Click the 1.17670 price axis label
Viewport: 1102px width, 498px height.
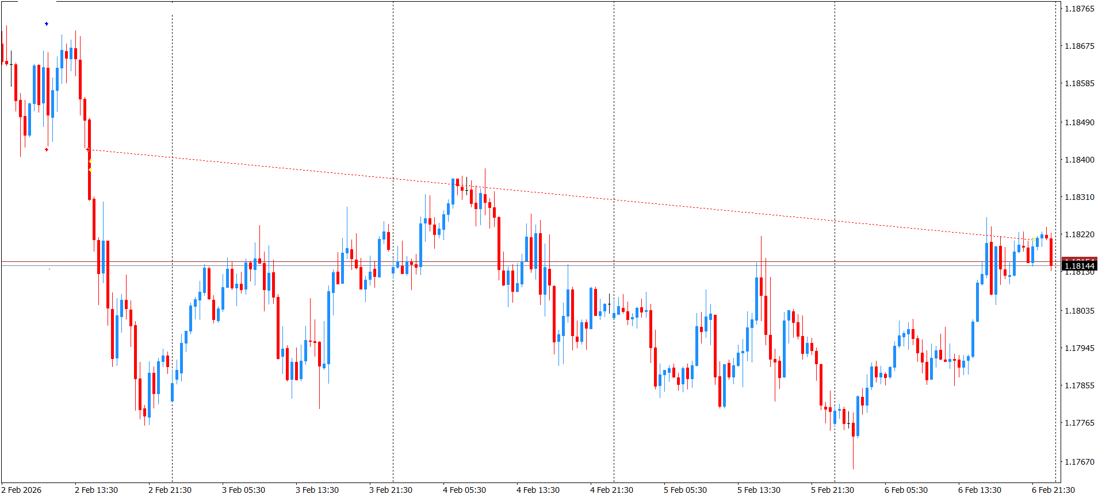pyautogui.click(x=1080, y=462)
